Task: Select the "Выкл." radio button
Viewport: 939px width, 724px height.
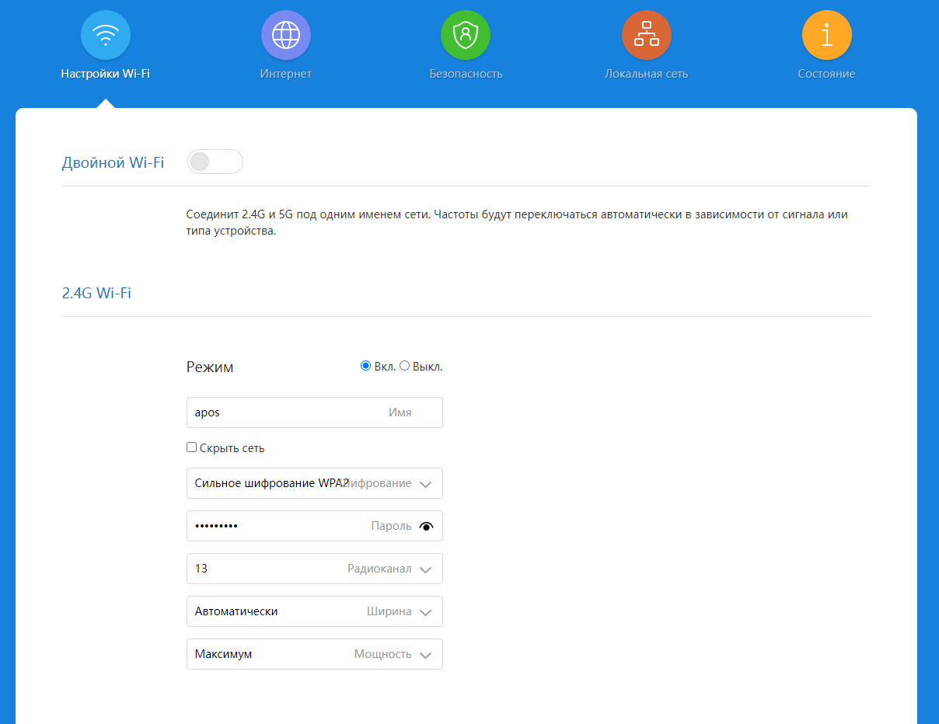Action: pos(404,366)
